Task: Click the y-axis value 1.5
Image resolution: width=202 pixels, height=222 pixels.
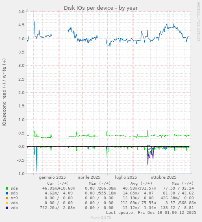Action: point(22,106)
